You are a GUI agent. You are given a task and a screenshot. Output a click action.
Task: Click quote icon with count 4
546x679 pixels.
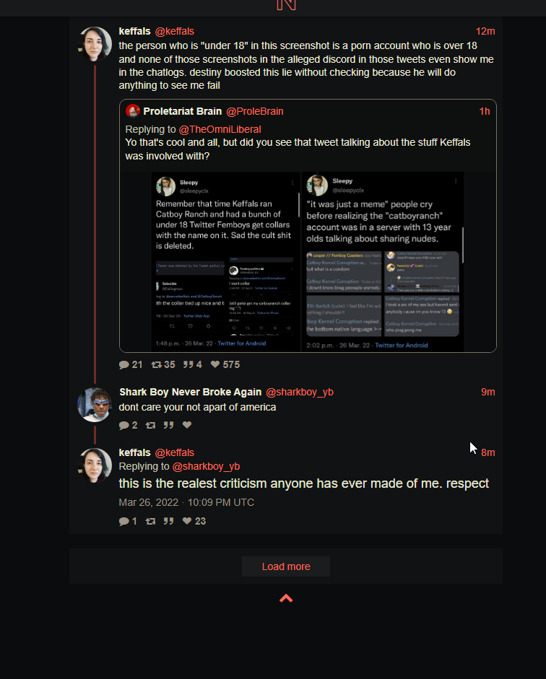[188, 364]
